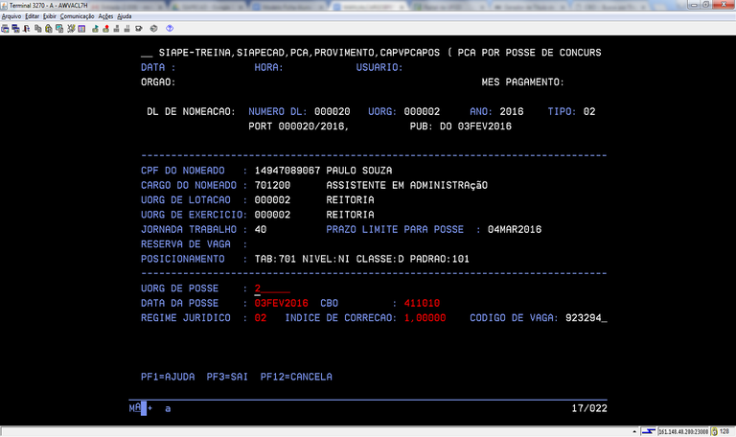Open the Comunicação menu
The width and height of the screenshot is (736, 437).
click(x=77, y=16)
